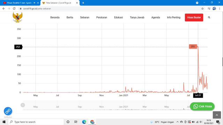
Task: Open the Peraturan menu item
Action: click(x=101, y=17)
